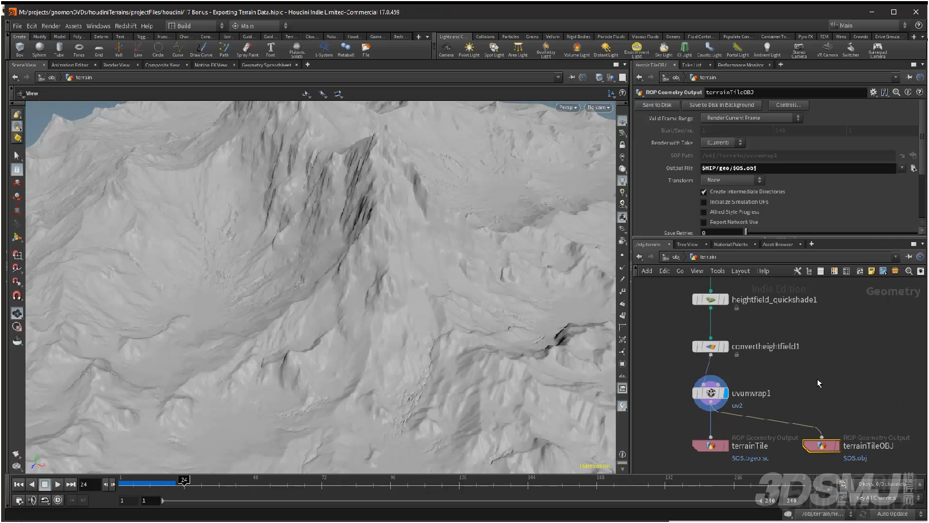This screenshot has width=929, height=523.
Task: Select the convertheightfield1 node
Action: pyautogui.click(x=711, y=347)
